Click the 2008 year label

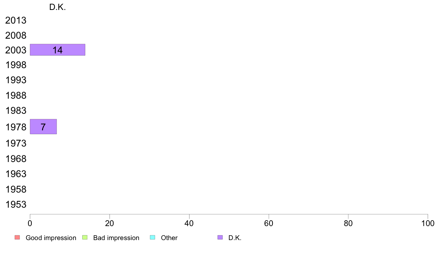coord(16,35)
